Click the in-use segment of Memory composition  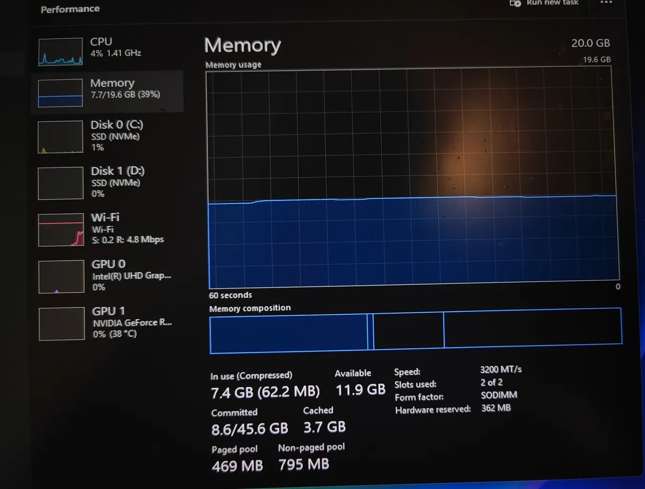click(288, 333)
